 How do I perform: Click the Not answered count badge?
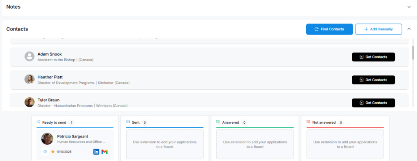340,122
